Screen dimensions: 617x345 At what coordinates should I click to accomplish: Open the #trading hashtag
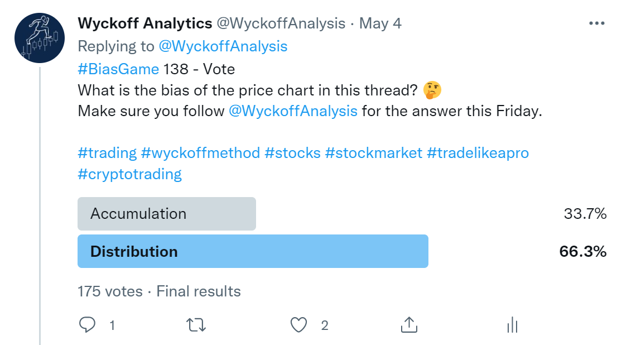108,153
